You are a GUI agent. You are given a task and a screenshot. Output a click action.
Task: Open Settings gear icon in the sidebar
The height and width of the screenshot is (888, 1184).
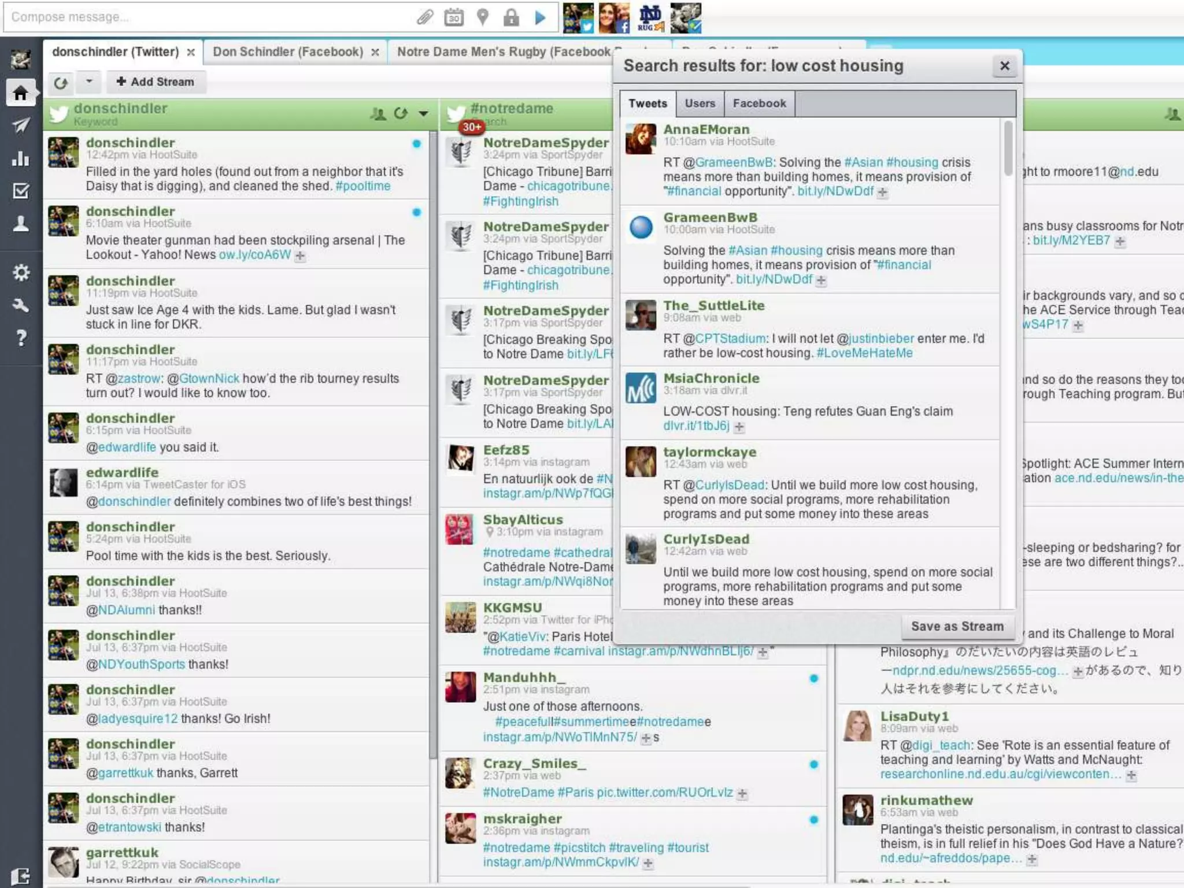click(x=21, y=272)
